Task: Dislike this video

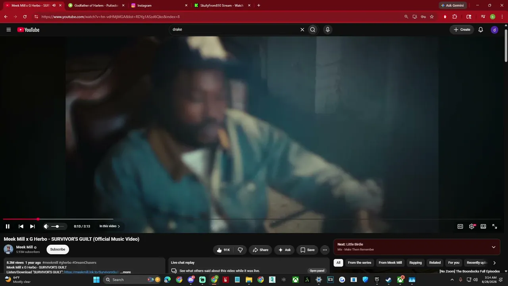Action: point(240,250)
